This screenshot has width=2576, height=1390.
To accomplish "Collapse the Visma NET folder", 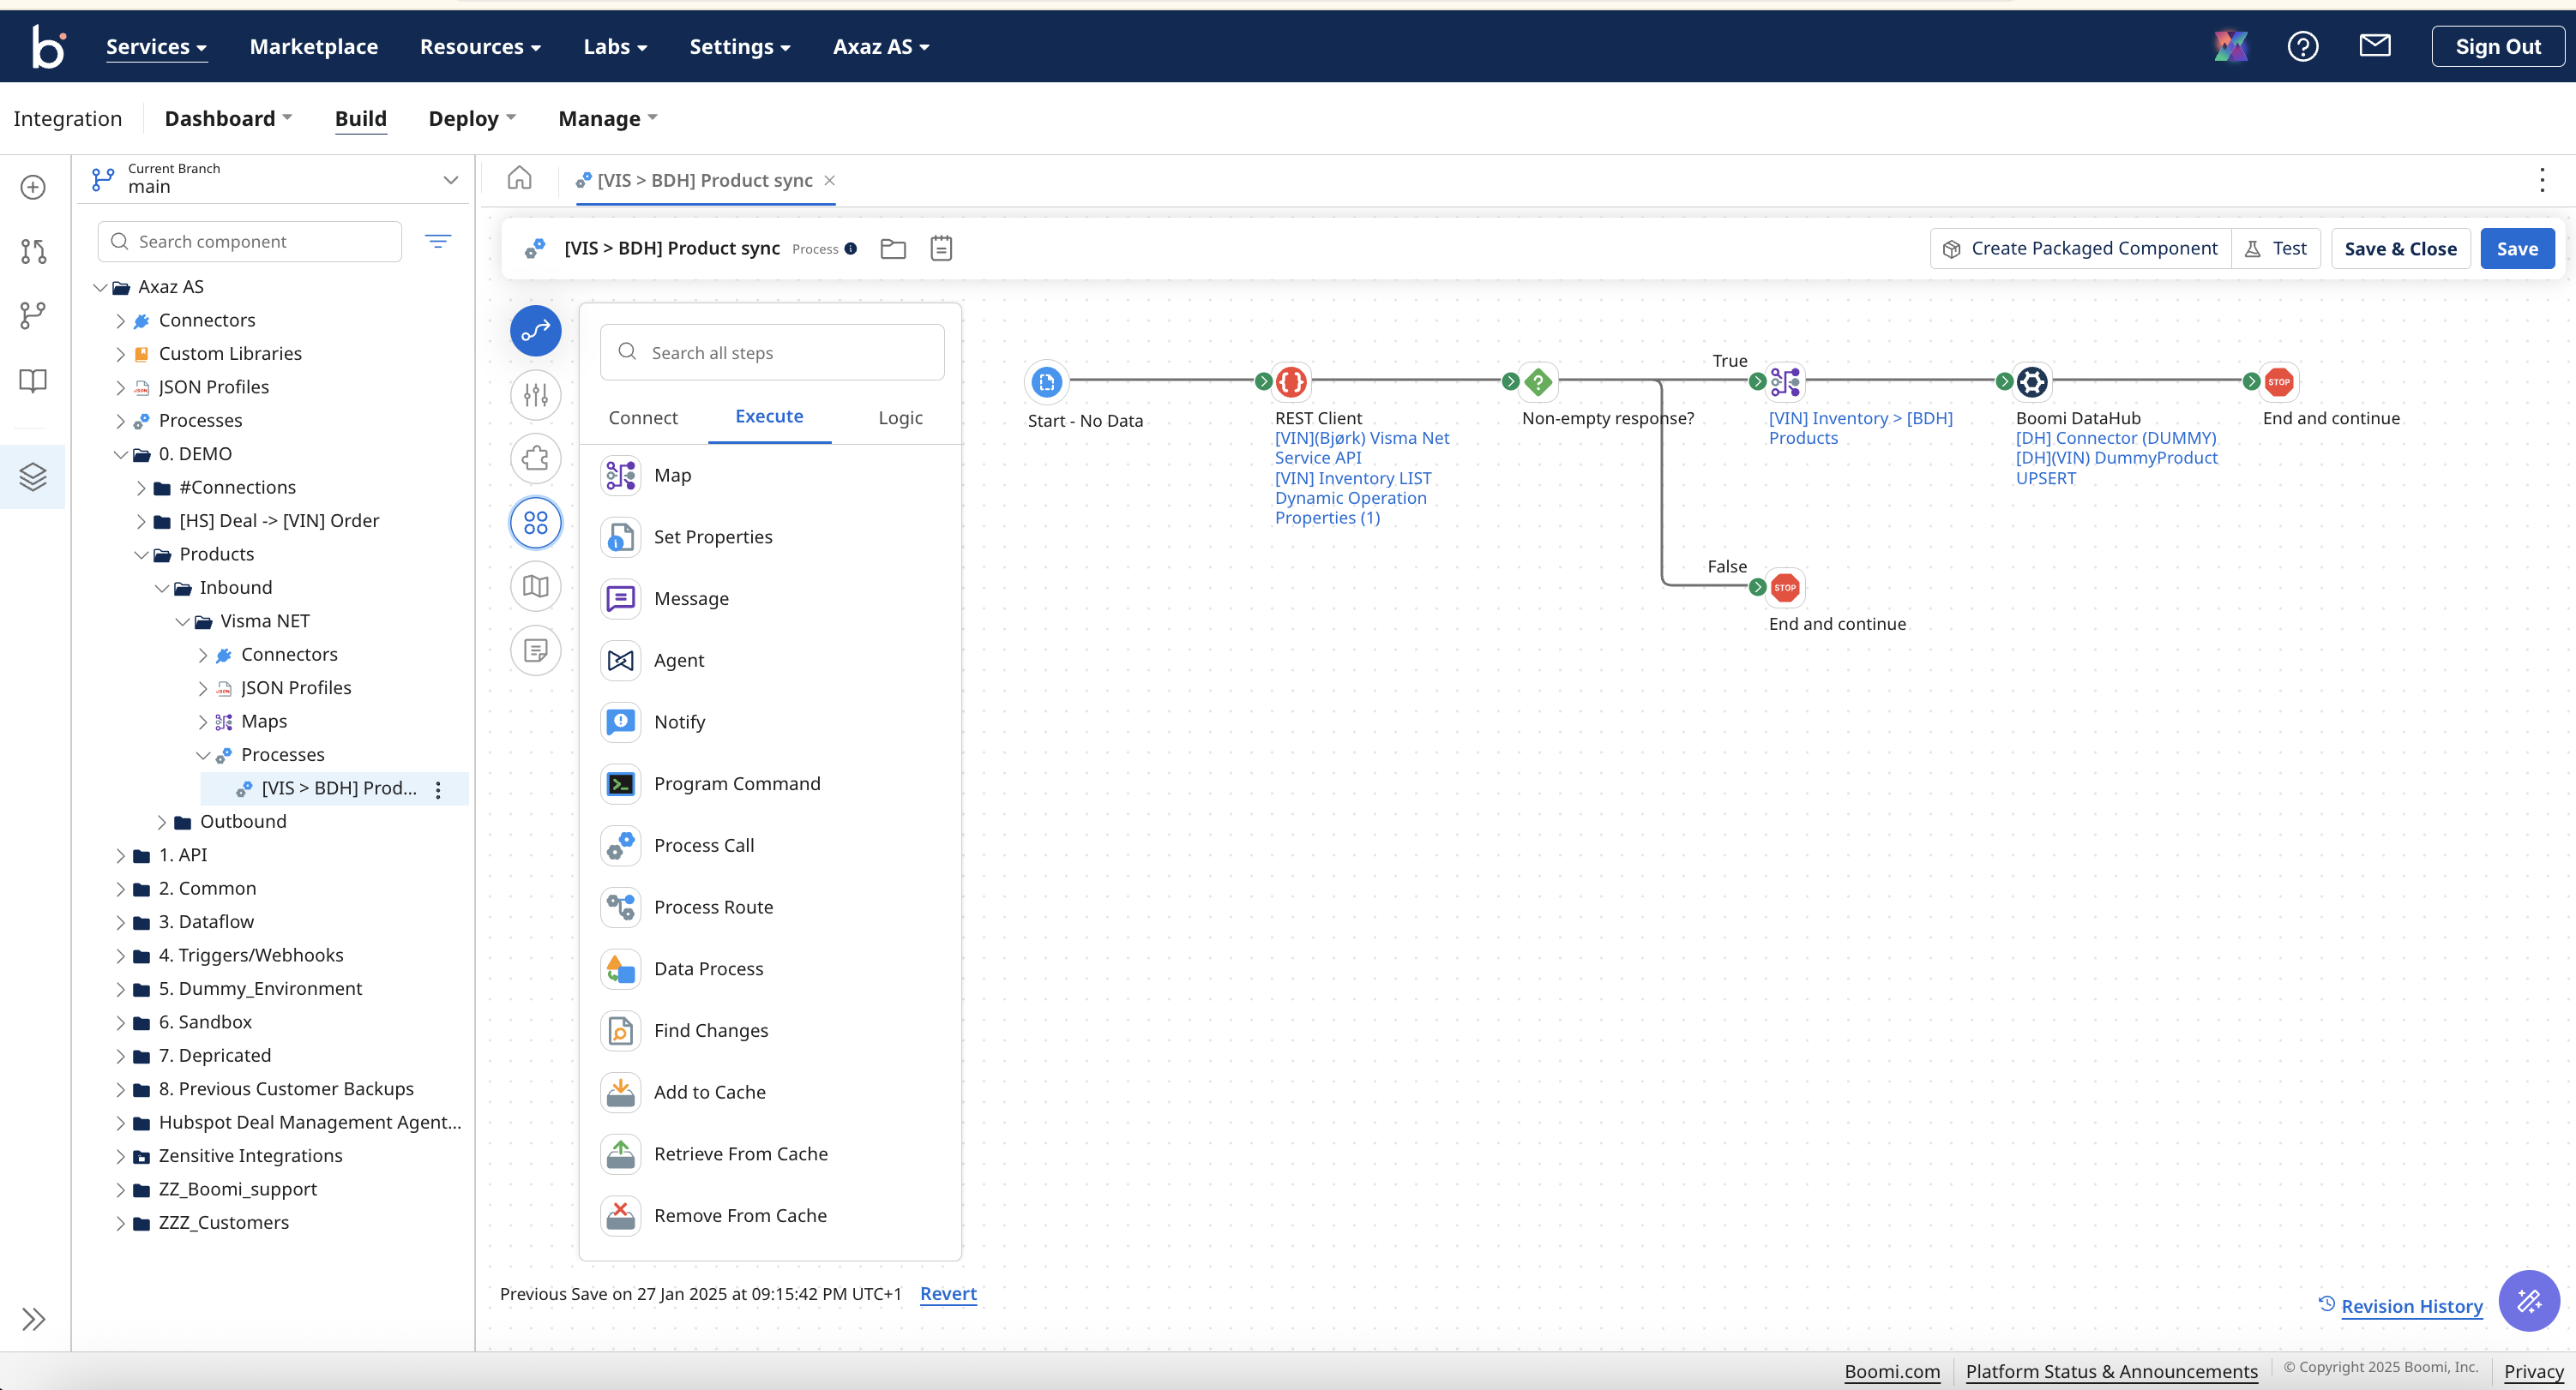I will 183,620.
